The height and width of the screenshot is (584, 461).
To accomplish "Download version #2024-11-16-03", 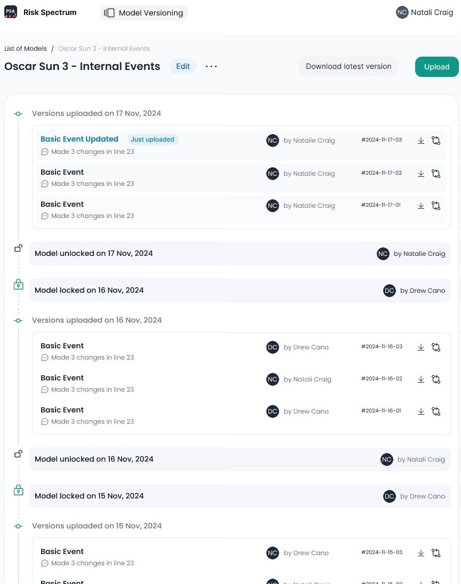I will (421, 347).
